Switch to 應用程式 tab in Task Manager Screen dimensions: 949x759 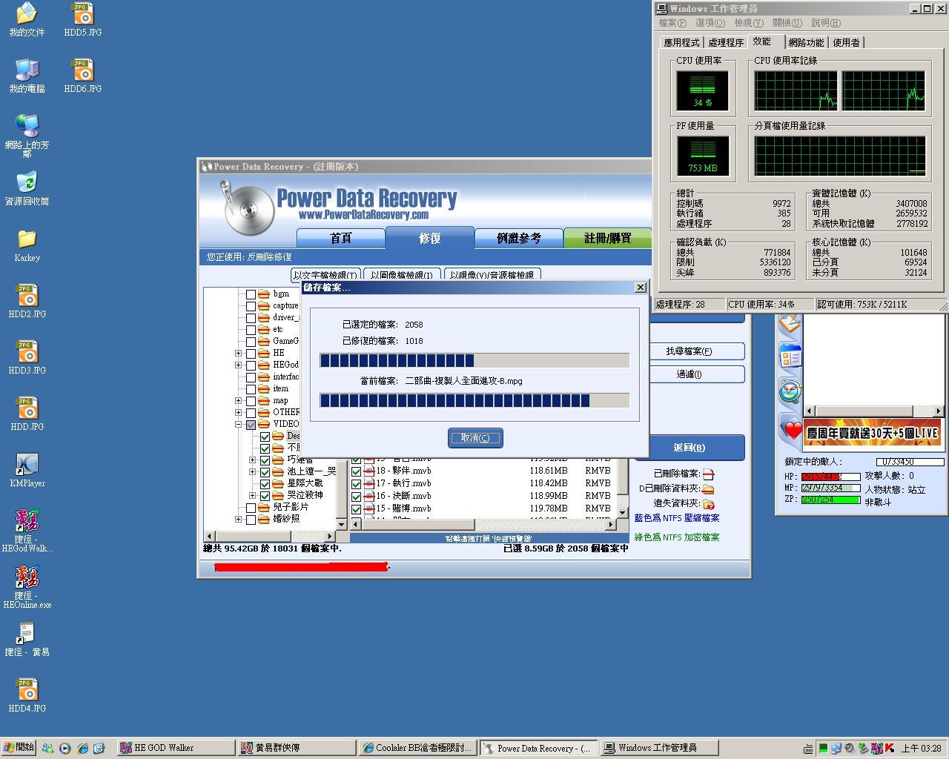[x=681, y=43]
